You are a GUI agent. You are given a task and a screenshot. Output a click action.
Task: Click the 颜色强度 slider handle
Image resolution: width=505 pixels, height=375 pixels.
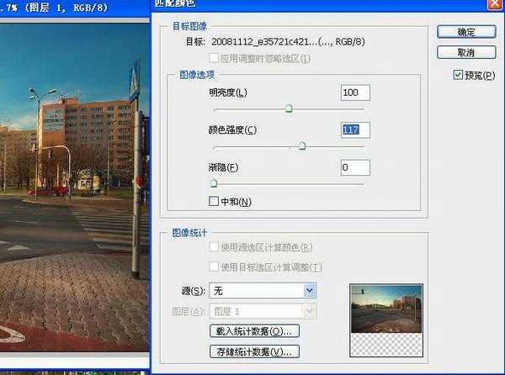[x=302, y=145]
